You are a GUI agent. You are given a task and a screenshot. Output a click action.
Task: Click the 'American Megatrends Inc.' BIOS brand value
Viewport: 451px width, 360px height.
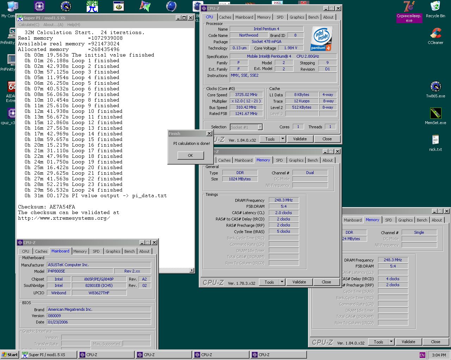coord(99,309)
